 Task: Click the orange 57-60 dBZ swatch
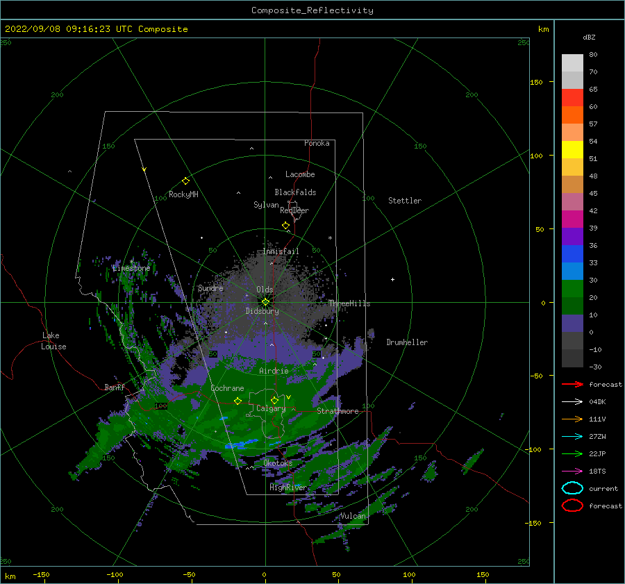[x=572, y=115]
